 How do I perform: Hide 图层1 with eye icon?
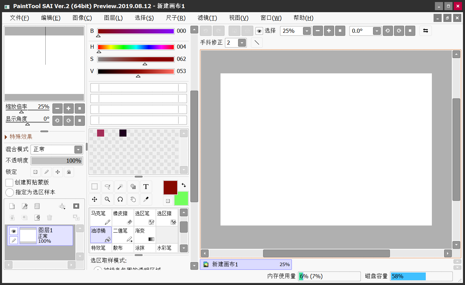pos(14,231)
